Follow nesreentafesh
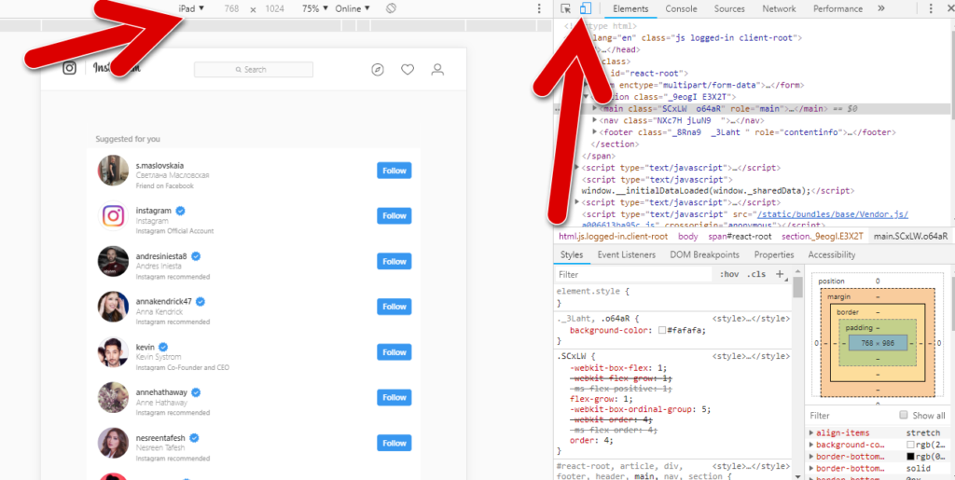 coord(394,444)
